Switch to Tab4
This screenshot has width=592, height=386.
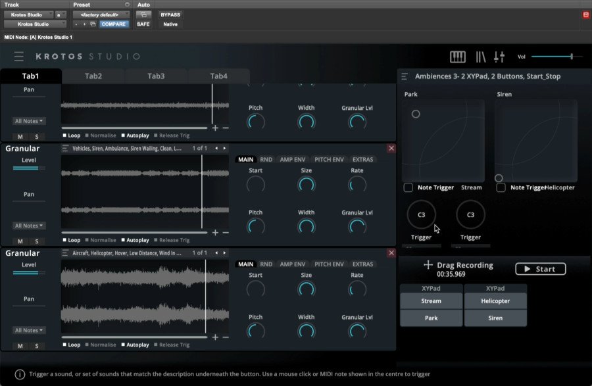pyautogui.click(x=218, y=76)
